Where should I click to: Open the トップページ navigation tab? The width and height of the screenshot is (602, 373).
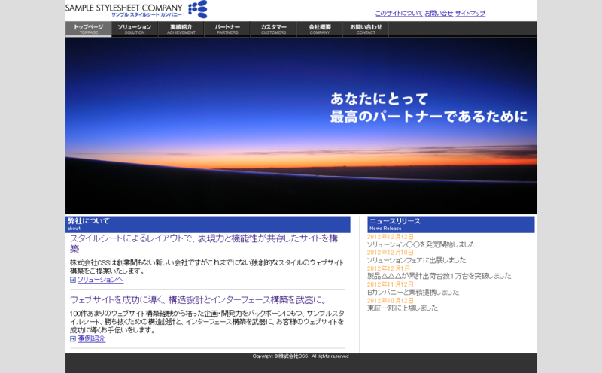88,29
